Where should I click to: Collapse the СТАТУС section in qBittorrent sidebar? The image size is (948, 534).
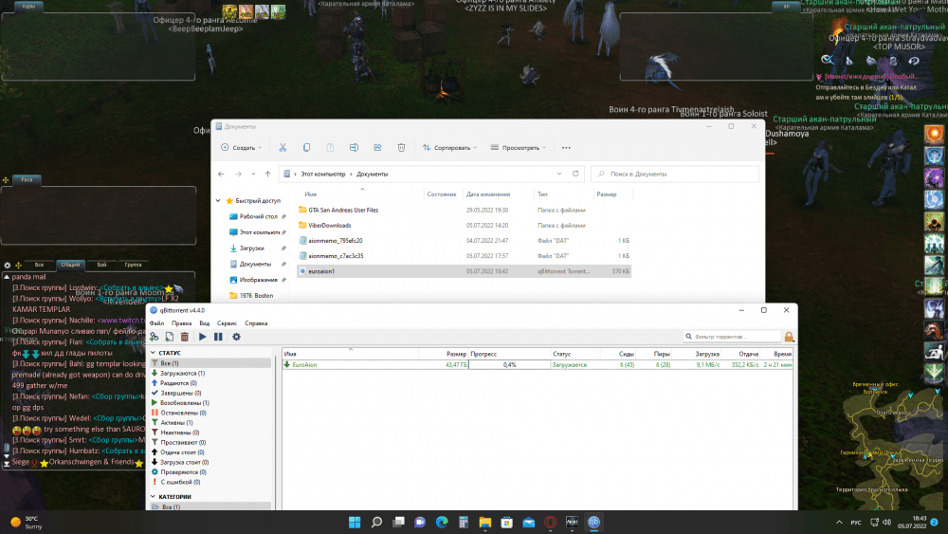pos(152,353)
